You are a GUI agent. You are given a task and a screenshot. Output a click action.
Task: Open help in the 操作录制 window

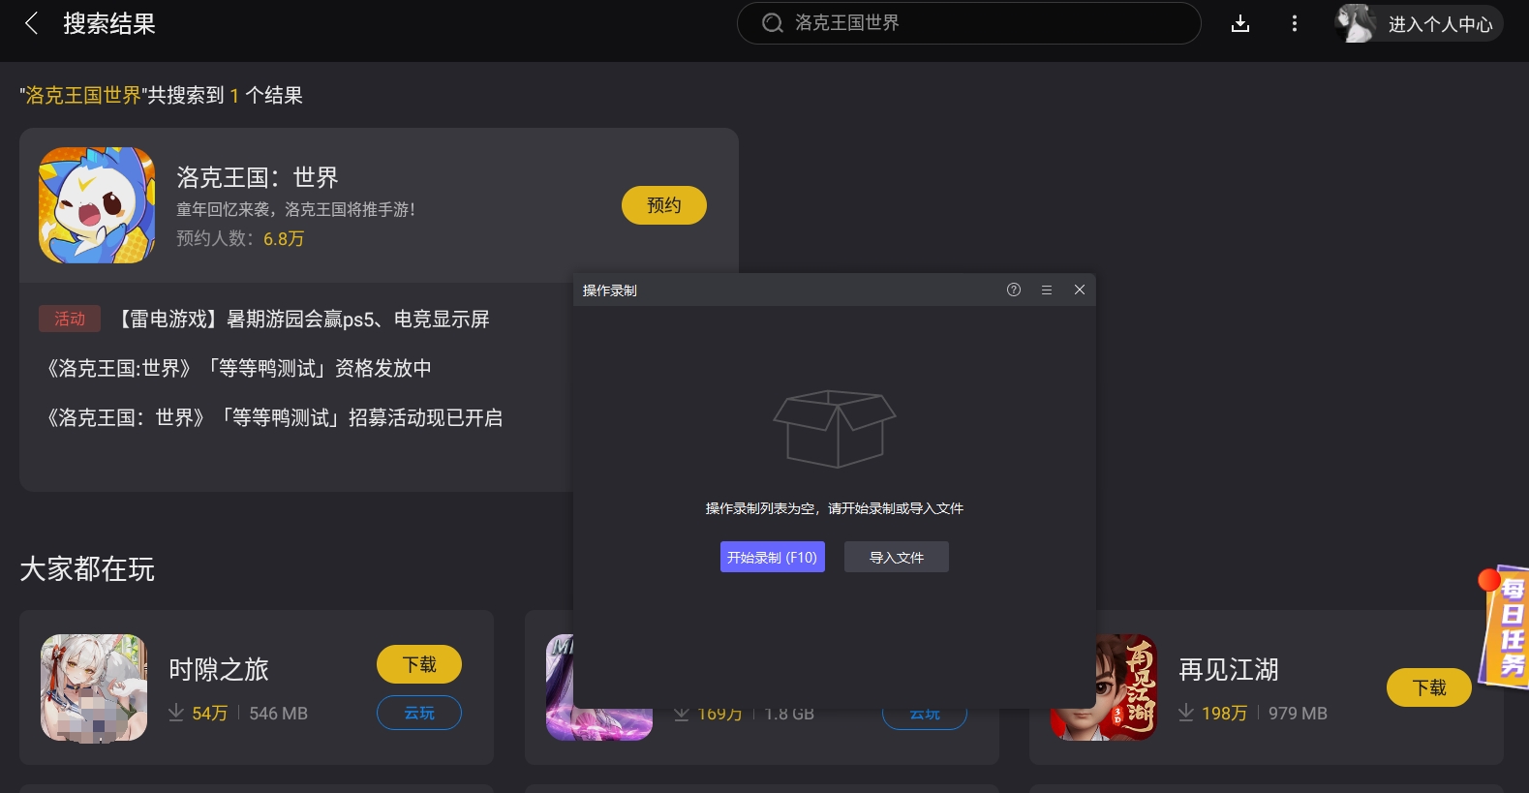tap(1014, 290)
